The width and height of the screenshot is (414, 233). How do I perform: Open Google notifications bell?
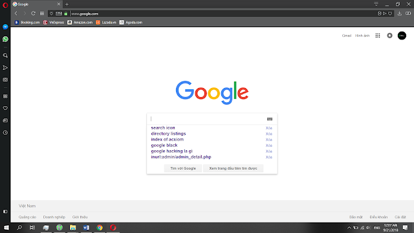389,36
